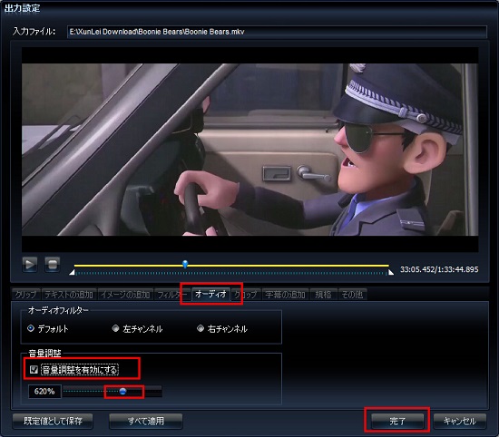Click the volume slider blue handle
This screenshot has width=499, height=437.
coord(122,391)
